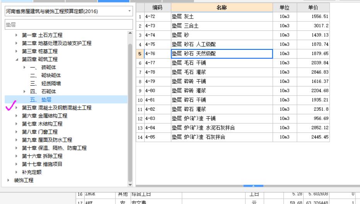Expand 第五章 混凝土及钢筋混凝土工程 node
The height and width of the screenshot is (204, 360).
point(16,108)
